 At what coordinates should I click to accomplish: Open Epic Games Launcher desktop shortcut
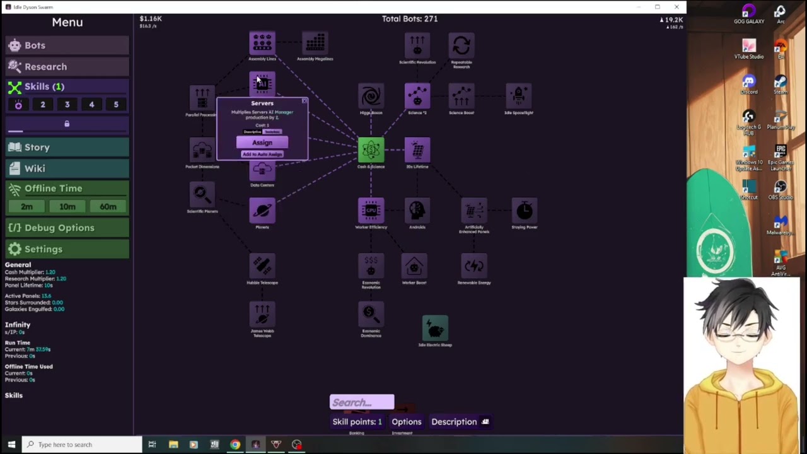coord(781,158)
